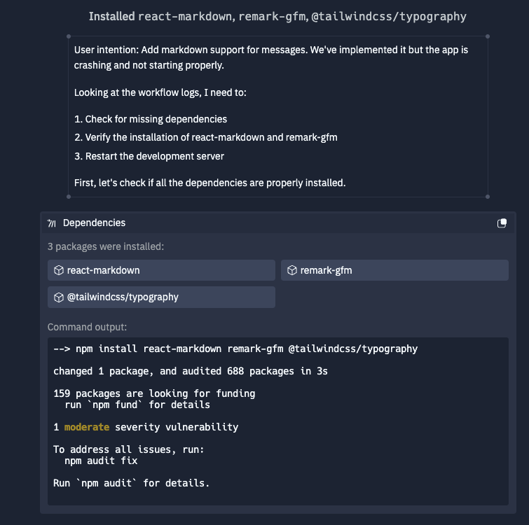This screenshot has height=525, width=529.
Task: Click the npm install command line
Action: [x=235, y=349]
